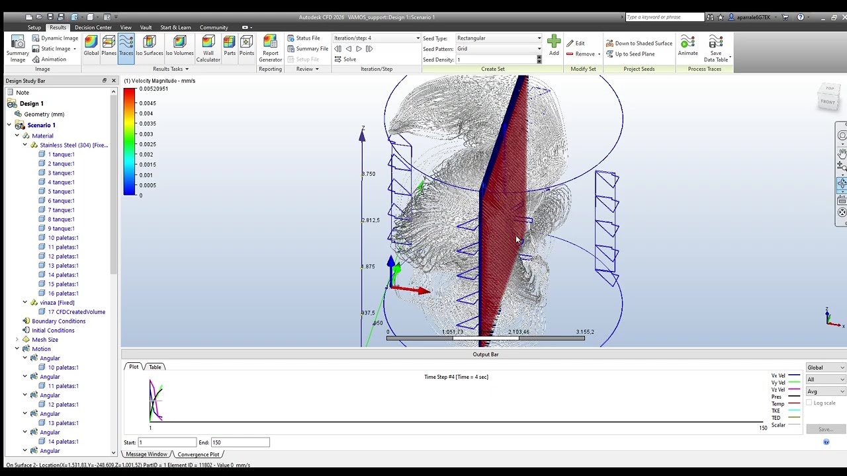The width and height of the screenshot is (847, 476).
Task: Click the ViewCube FRONT face
Action: click(827, 102)
